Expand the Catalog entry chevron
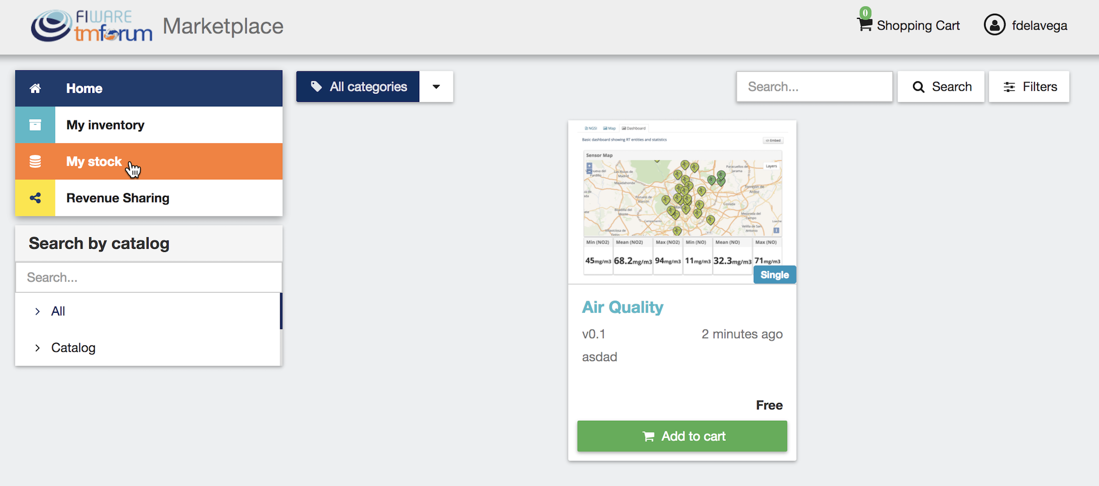The height and width of the screenshot is (486, 1099). [x=37, y=347]
